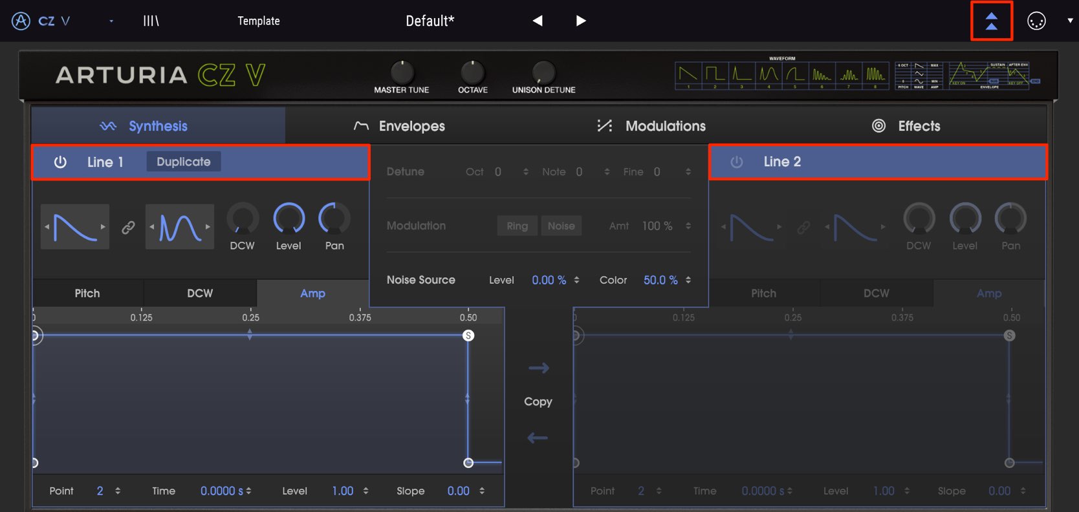This screenshot has width=1079, height=512.
Task: Switch to the Envelopes tab
Action: click(400, 126)
